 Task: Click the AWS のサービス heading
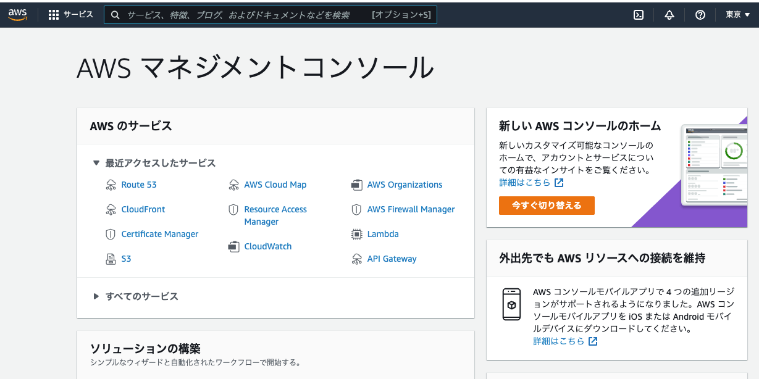click(x=131, y=126)
